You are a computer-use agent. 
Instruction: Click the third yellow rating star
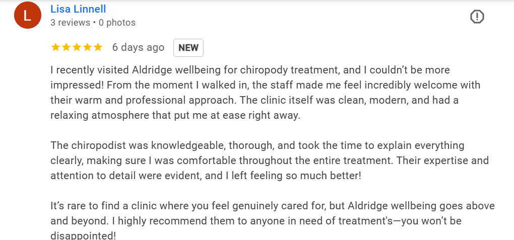77,47
